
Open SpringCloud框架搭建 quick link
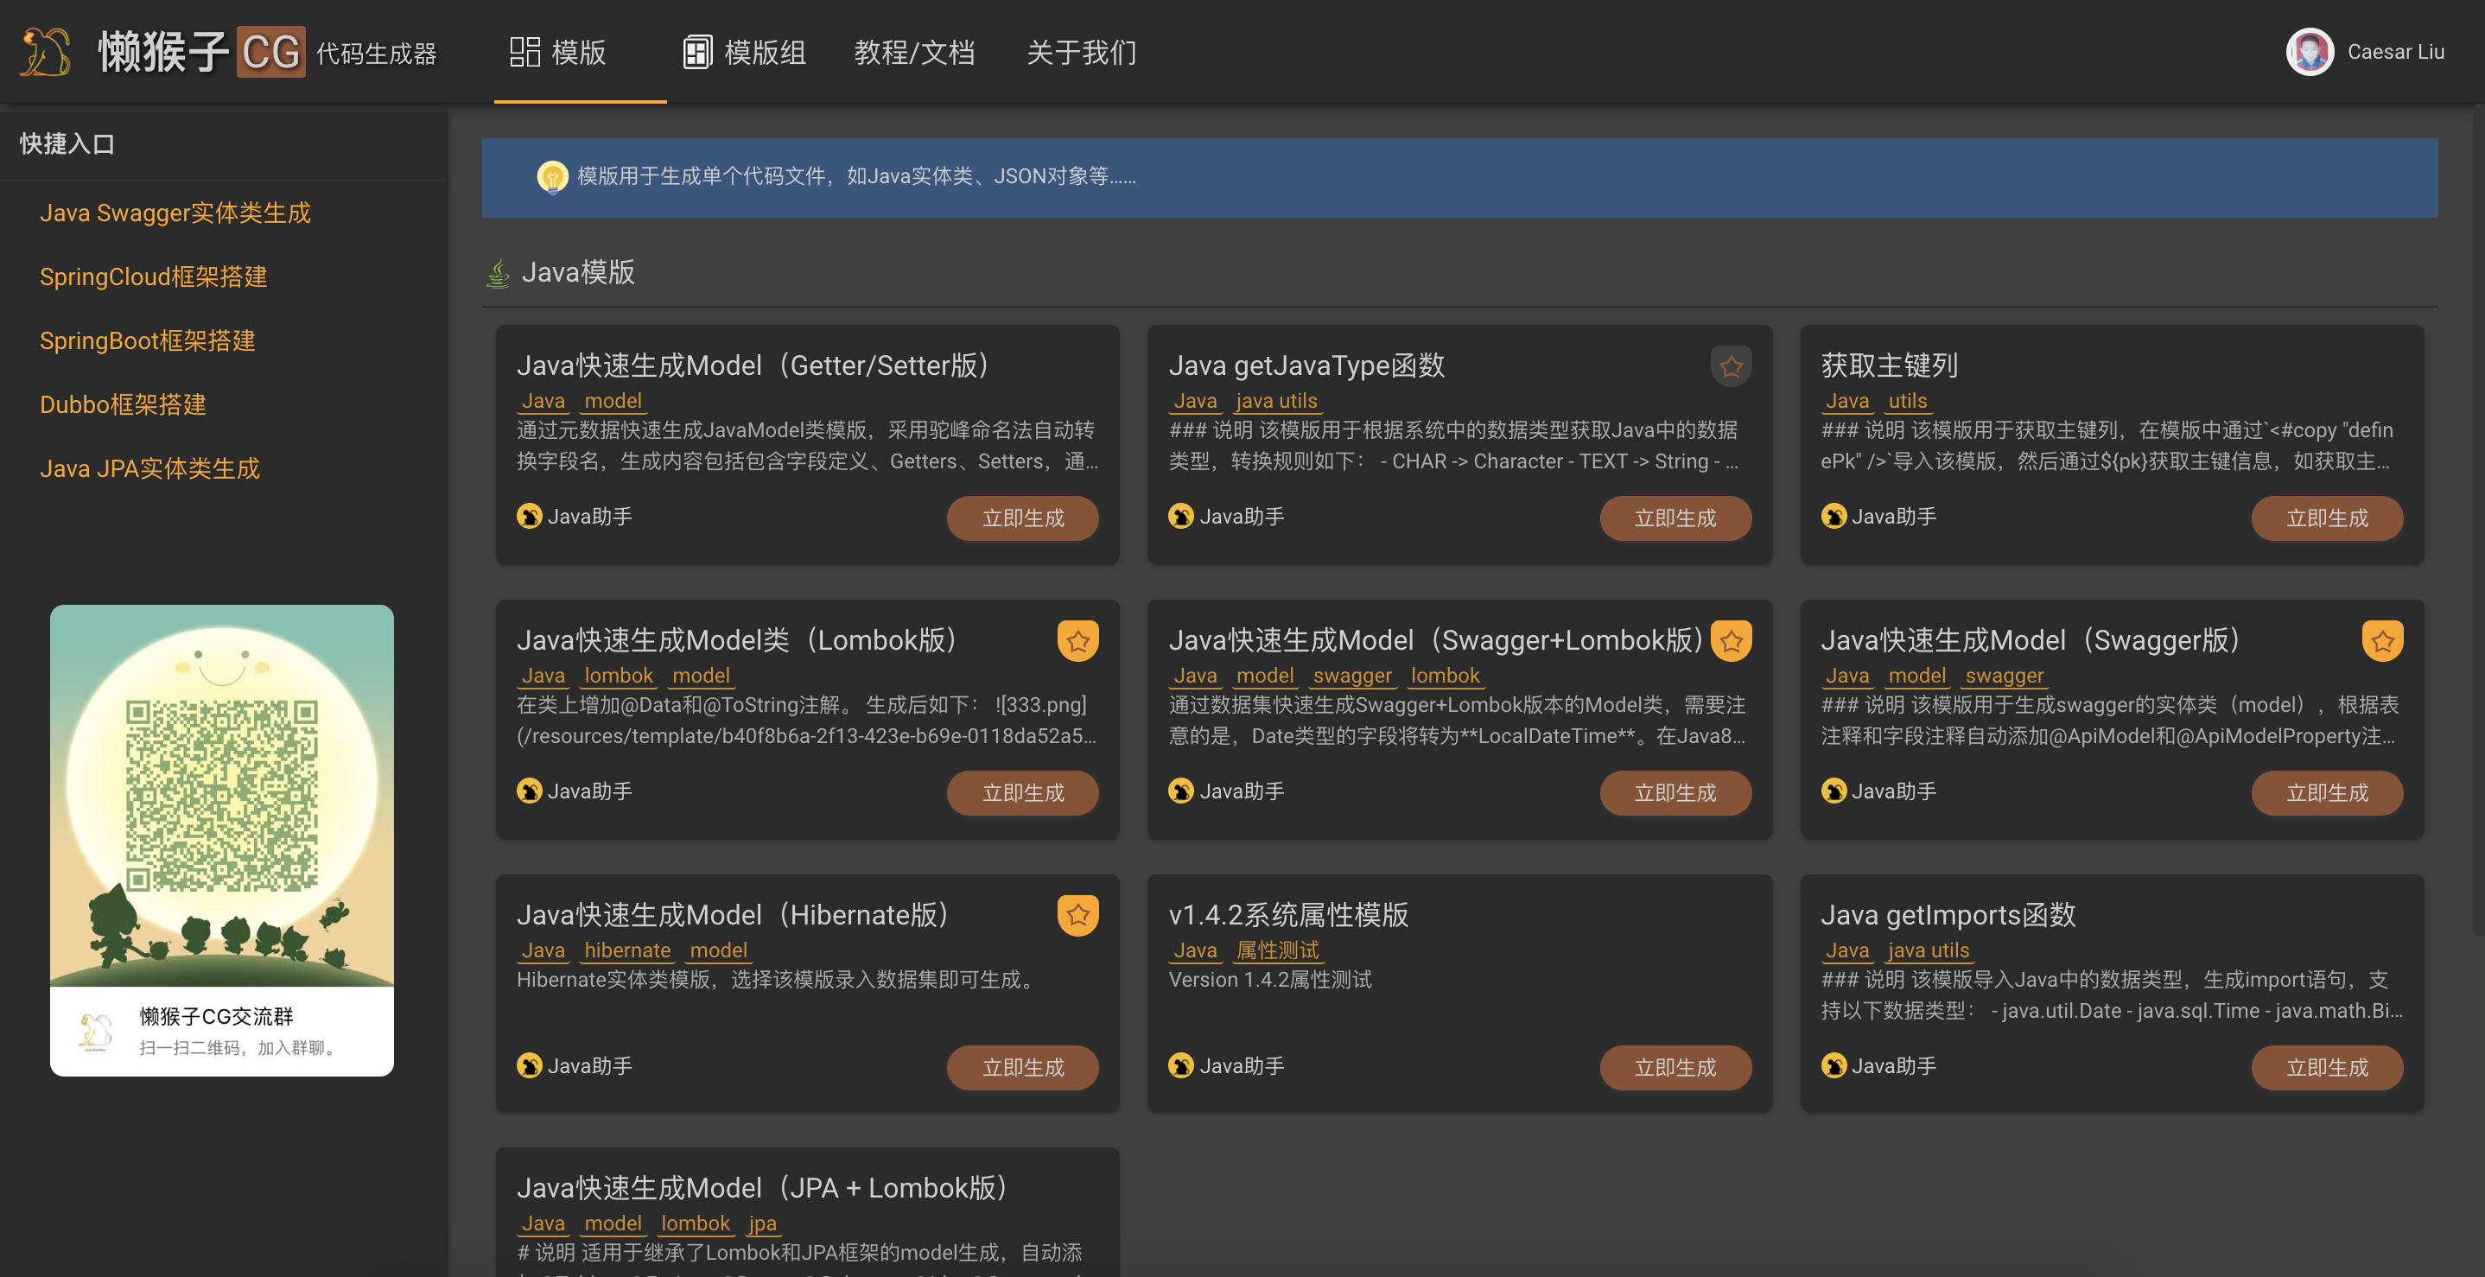[x=154, y=276]
